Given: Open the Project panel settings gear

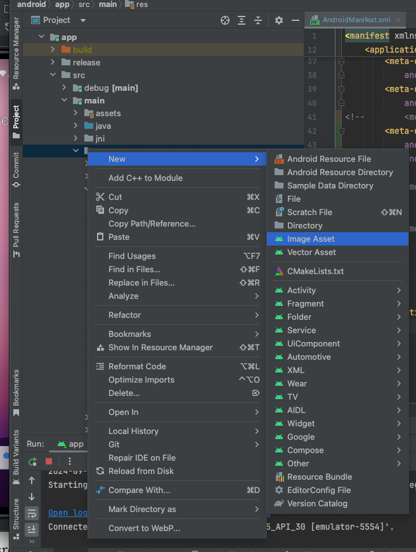Looking at the screenshot, I should pos(278,20).
